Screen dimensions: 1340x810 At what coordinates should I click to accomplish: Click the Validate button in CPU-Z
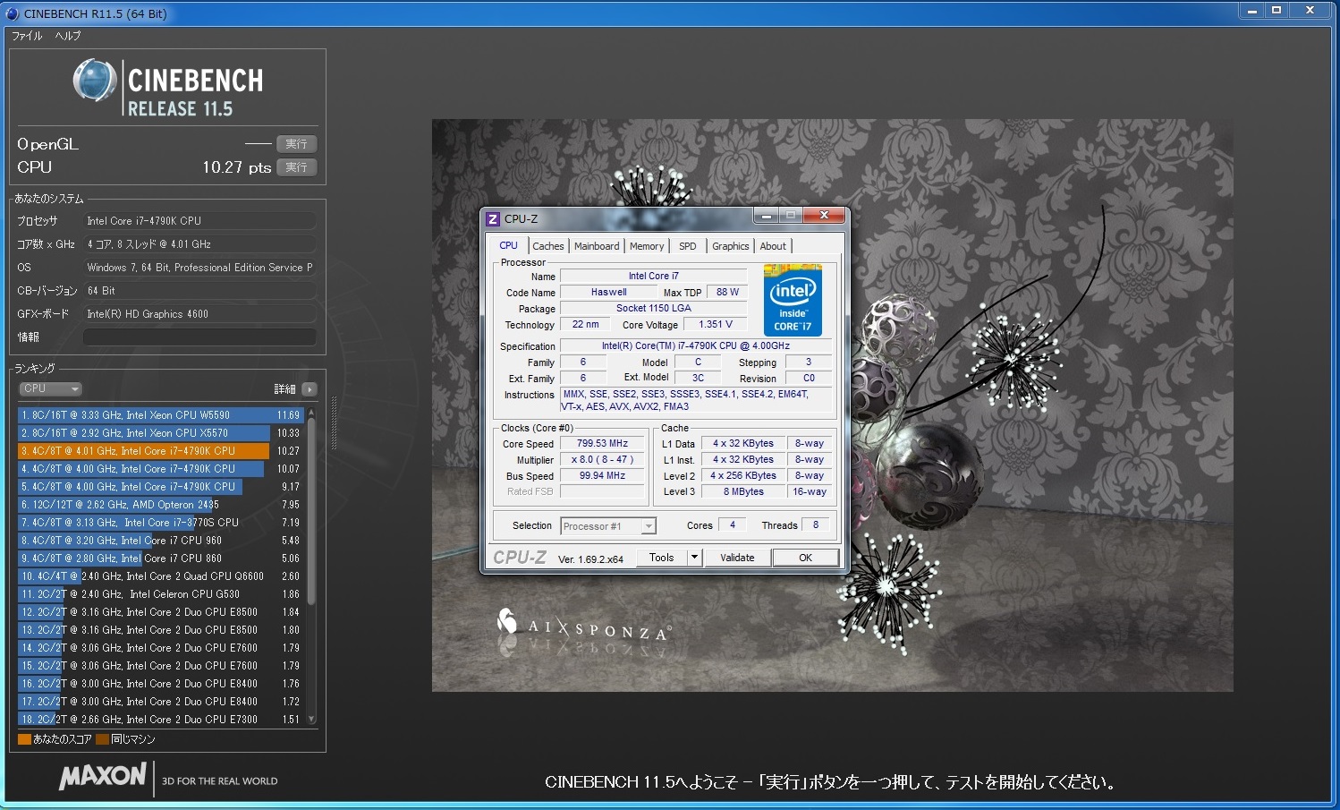click(737, 558)
